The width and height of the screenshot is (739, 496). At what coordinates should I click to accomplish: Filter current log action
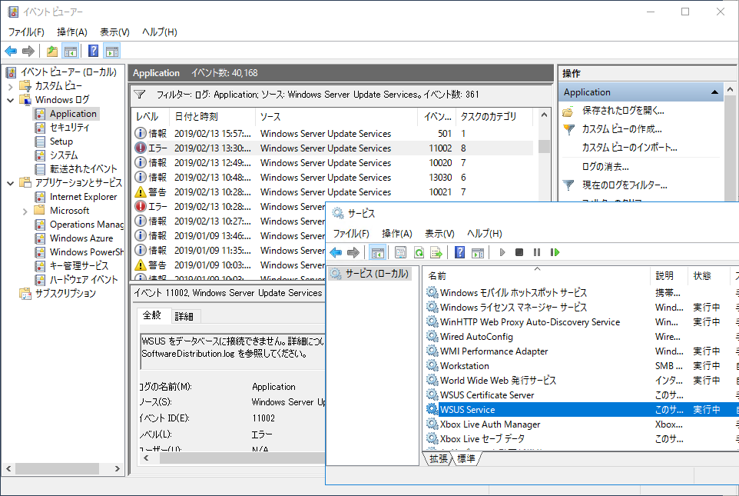625,185
